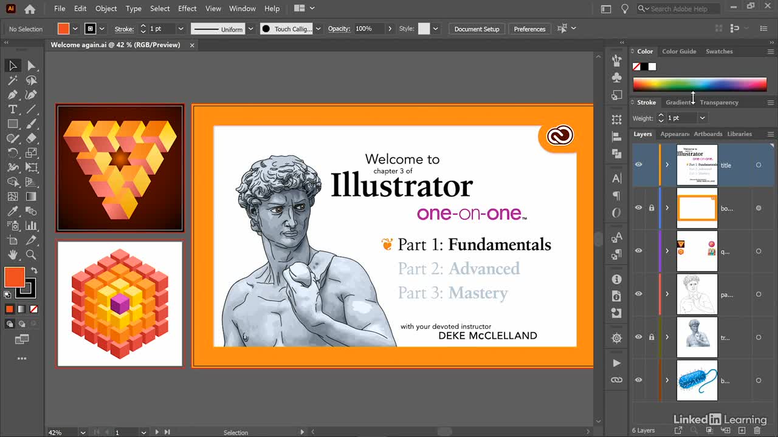Select the Column Graph tool
Screen dimensions: 778x437
31,226
